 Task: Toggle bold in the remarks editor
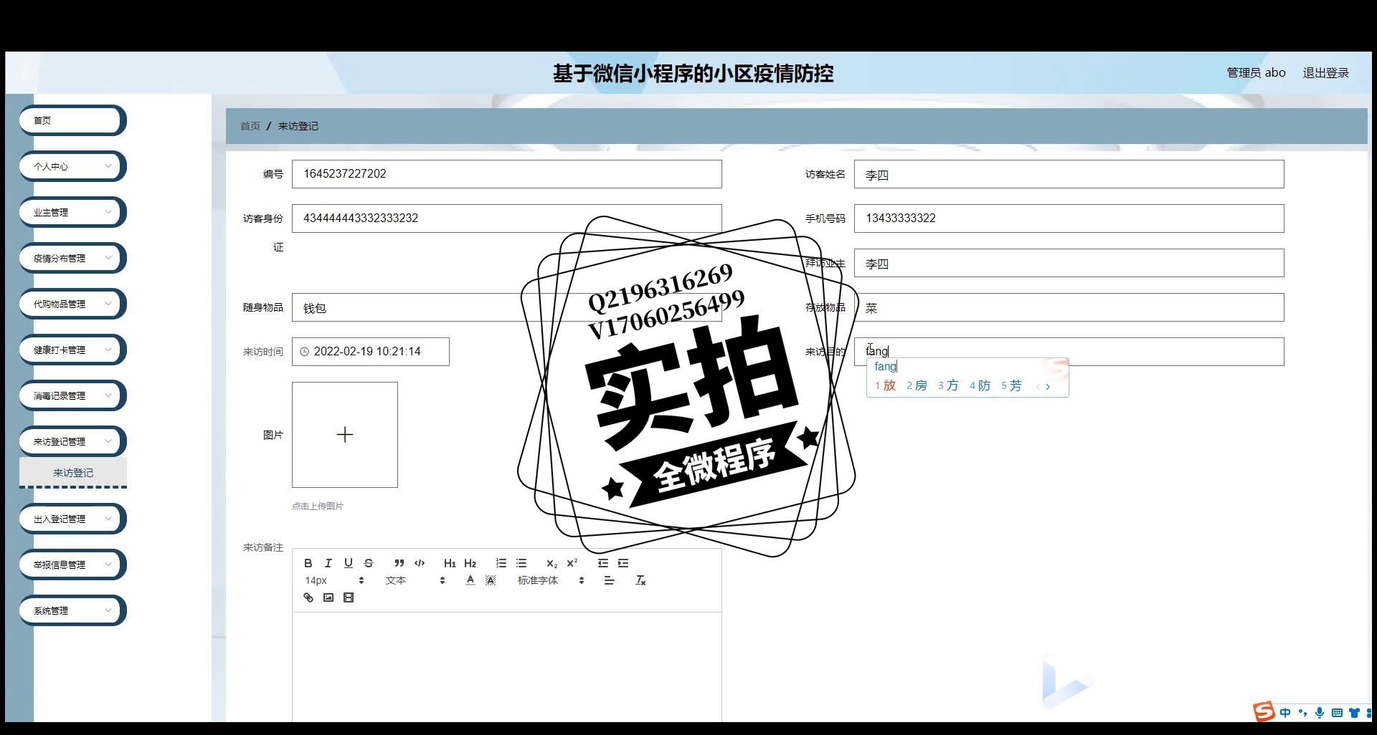[308, 563]
